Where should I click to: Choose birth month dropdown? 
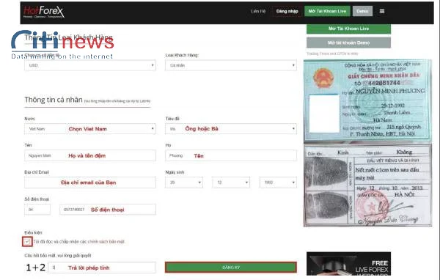coord(231,183)
